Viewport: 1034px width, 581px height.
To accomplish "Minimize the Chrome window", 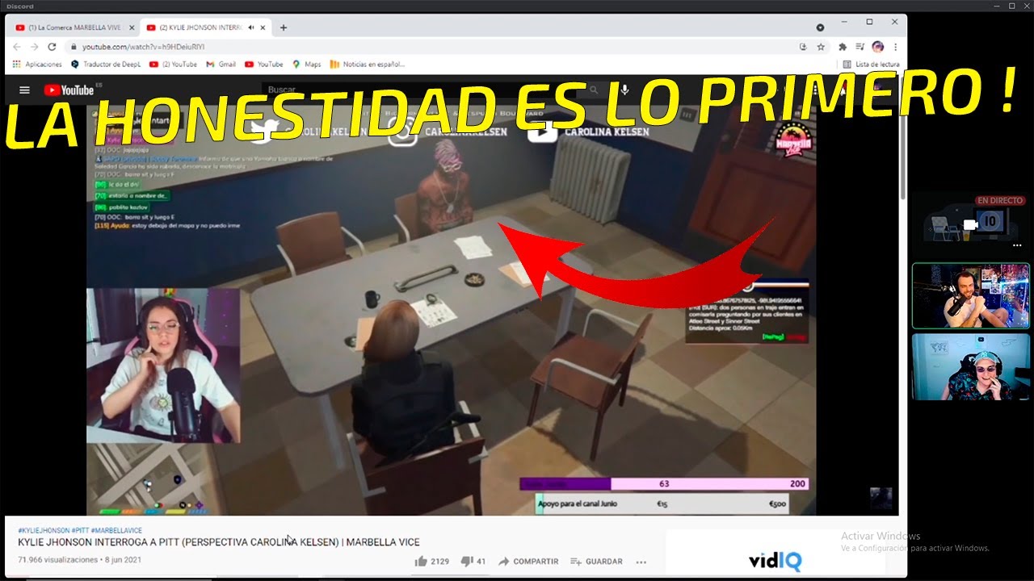I will pyautogui.click(x=844, y=22).
